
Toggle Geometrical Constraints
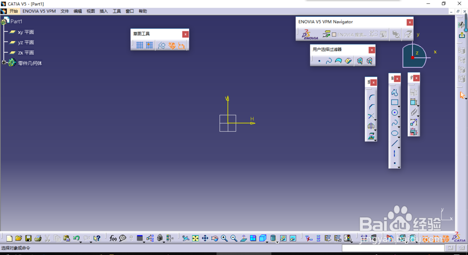pyautogui.click(x=172, y=45)
